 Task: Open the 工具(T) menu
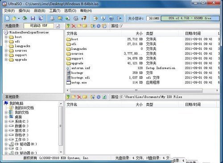point(55,11)
